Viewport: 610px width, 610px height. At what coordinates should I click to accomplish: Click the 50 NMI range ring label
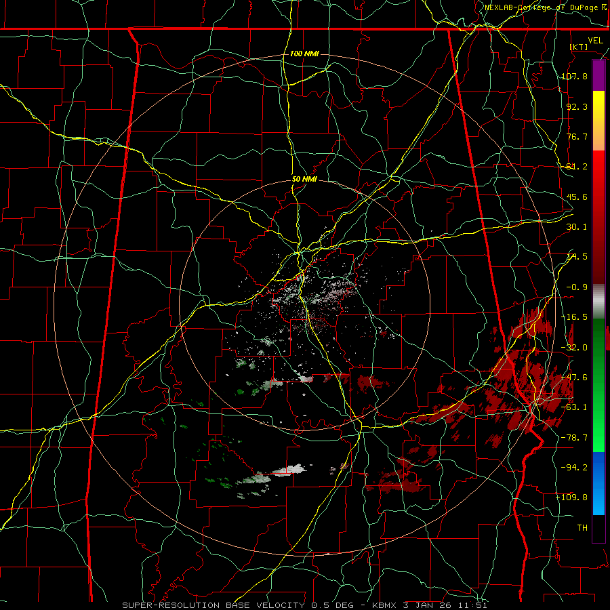[x=304, y=180]
